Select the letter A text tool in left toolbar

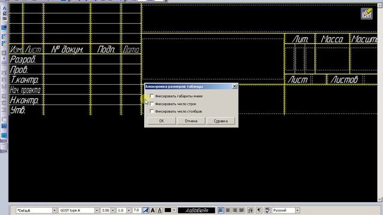point(4,8)
